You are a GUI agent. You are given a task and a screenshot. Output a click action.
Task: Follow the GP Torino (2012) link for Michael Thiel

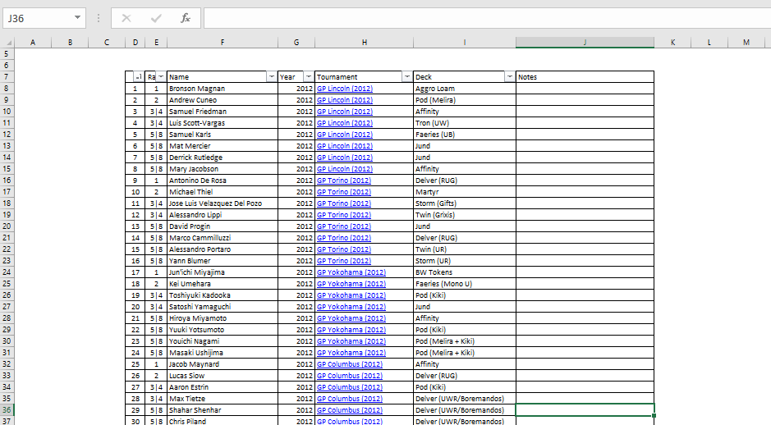(x=344, y=192)
